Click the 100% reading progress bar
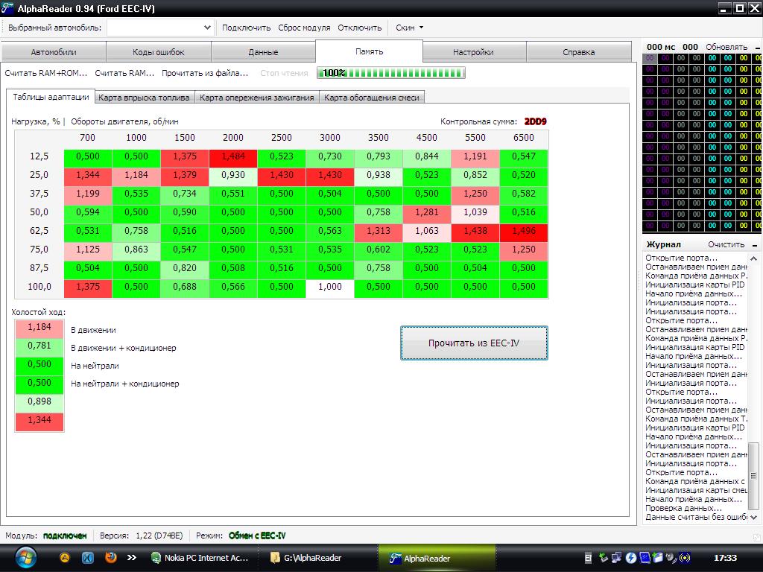 point(391,73)
